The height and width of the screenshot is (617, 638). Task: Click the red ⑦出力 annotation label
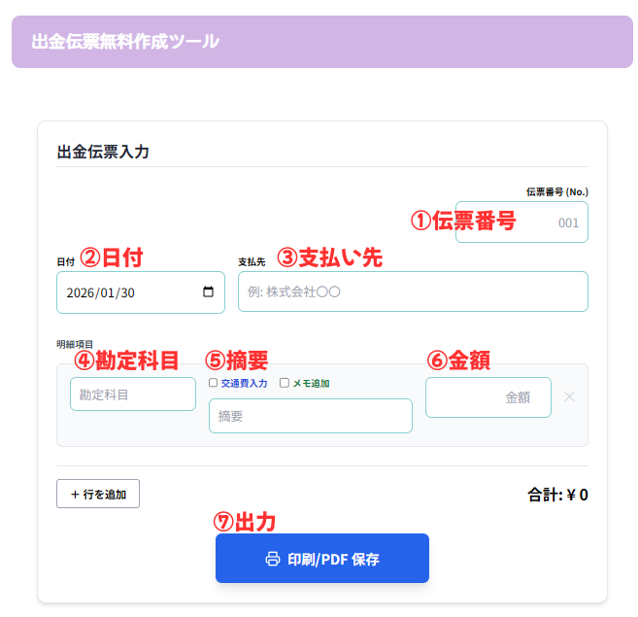pos(245,522)
